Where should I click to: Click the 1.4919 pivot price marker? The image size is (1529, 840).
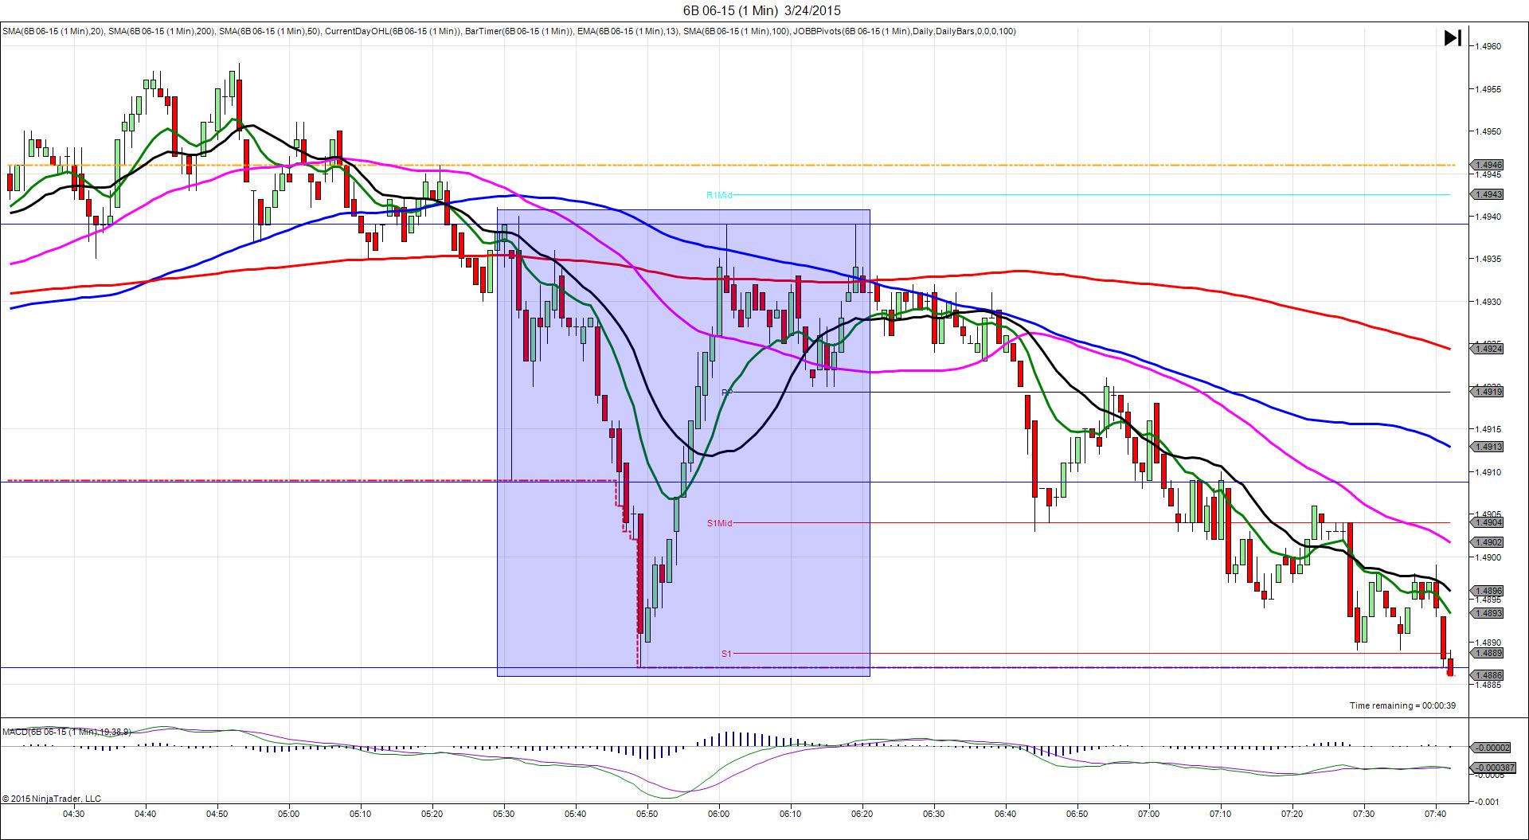[x=1488, y=391]
